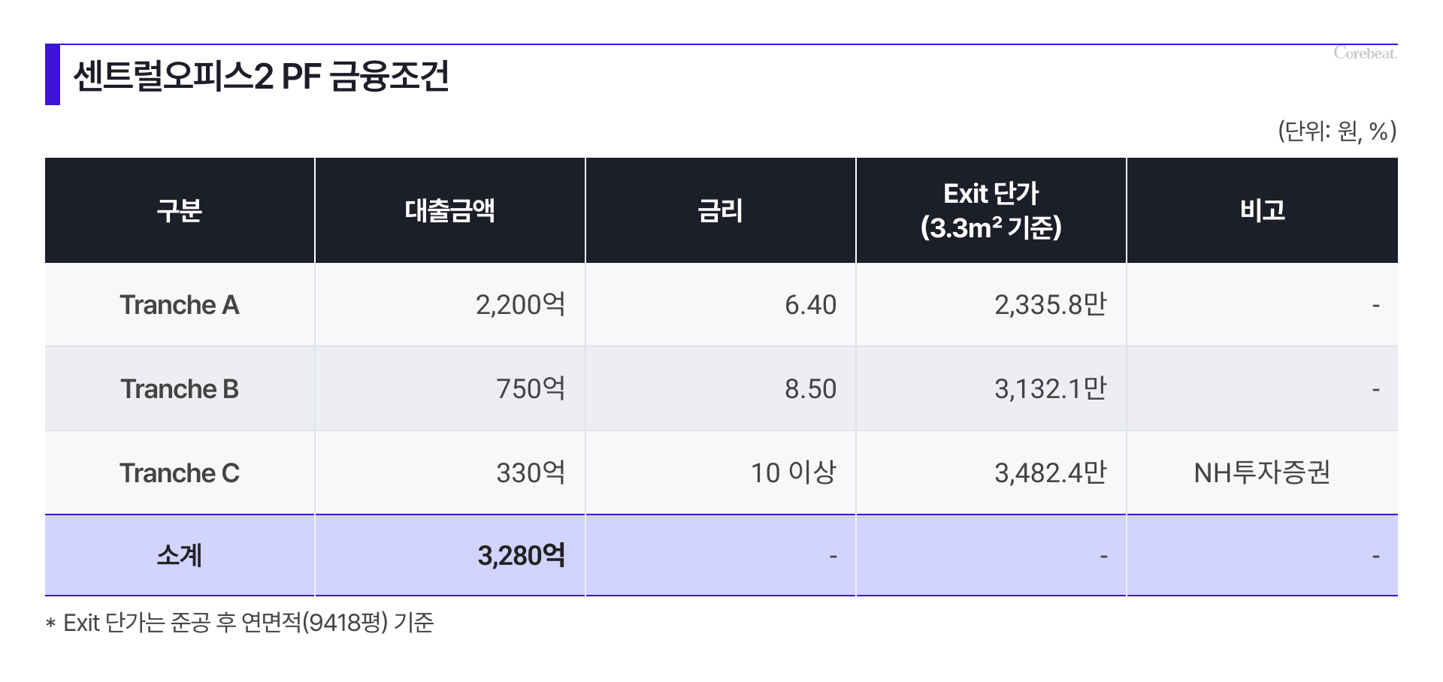Click the purple accent bar beside the title
The image size is (1443, 682).
[53, 75]
